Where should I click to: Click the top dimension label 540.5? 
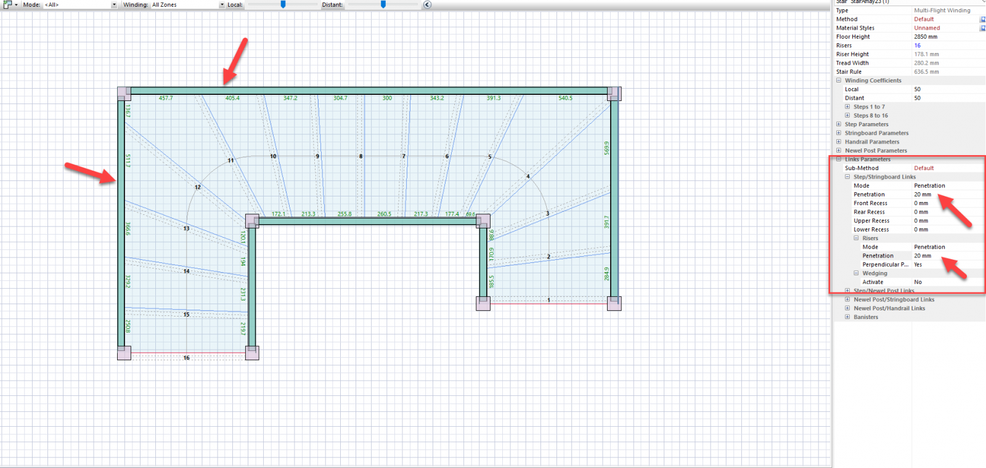(x=565, y=98)
